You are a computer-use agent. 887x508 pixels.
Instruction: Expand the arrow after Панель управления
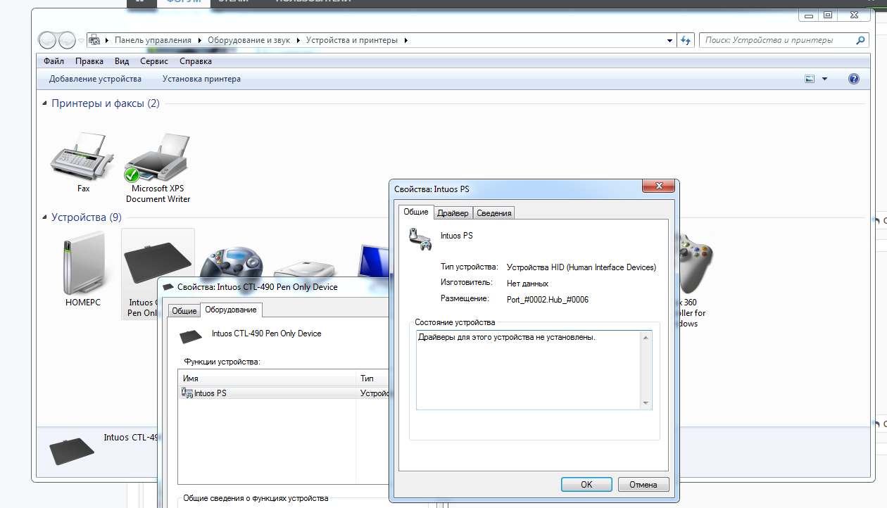(199, 40)
